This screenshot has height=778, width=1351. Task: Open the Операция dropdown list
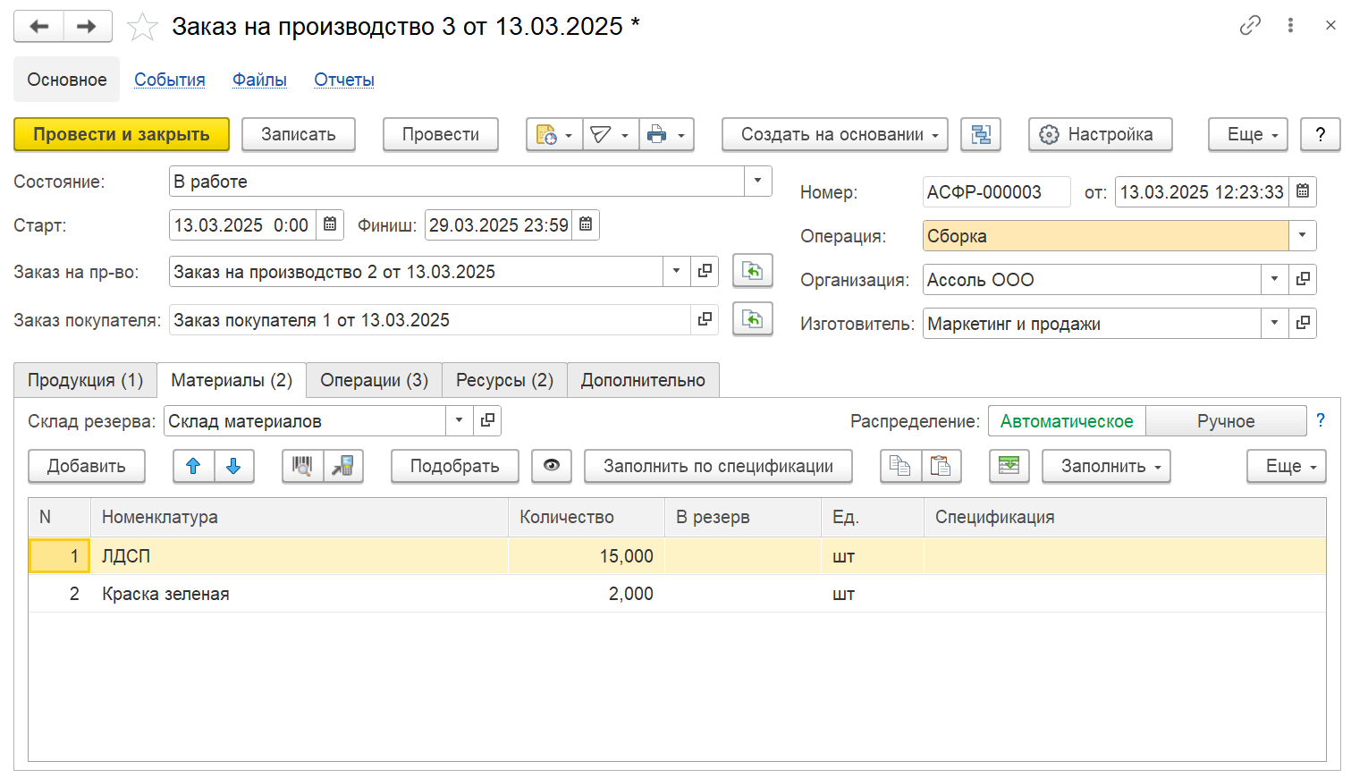1302,236
